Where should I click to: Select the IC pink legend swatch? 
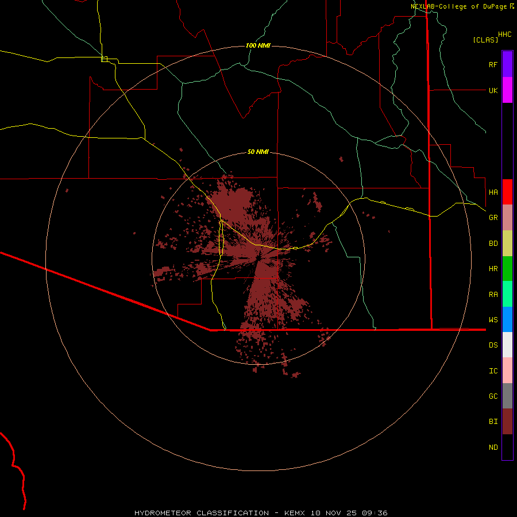point(507,371)
